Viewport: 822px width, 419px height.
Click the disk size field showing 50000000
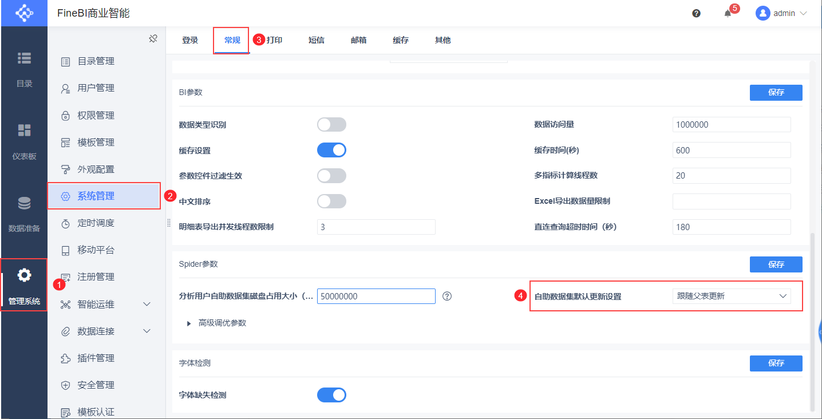[x=376, y=296]
